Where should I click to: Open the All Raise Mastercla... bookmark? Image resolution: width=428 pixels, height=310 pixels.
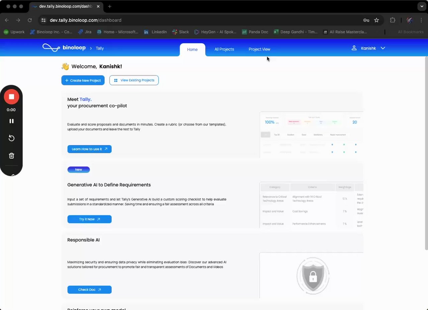pyautogui.click(x=345, y=32)
